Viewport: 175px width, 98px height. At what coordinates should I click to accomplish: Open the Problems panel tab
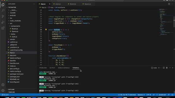tap(43, 68)
